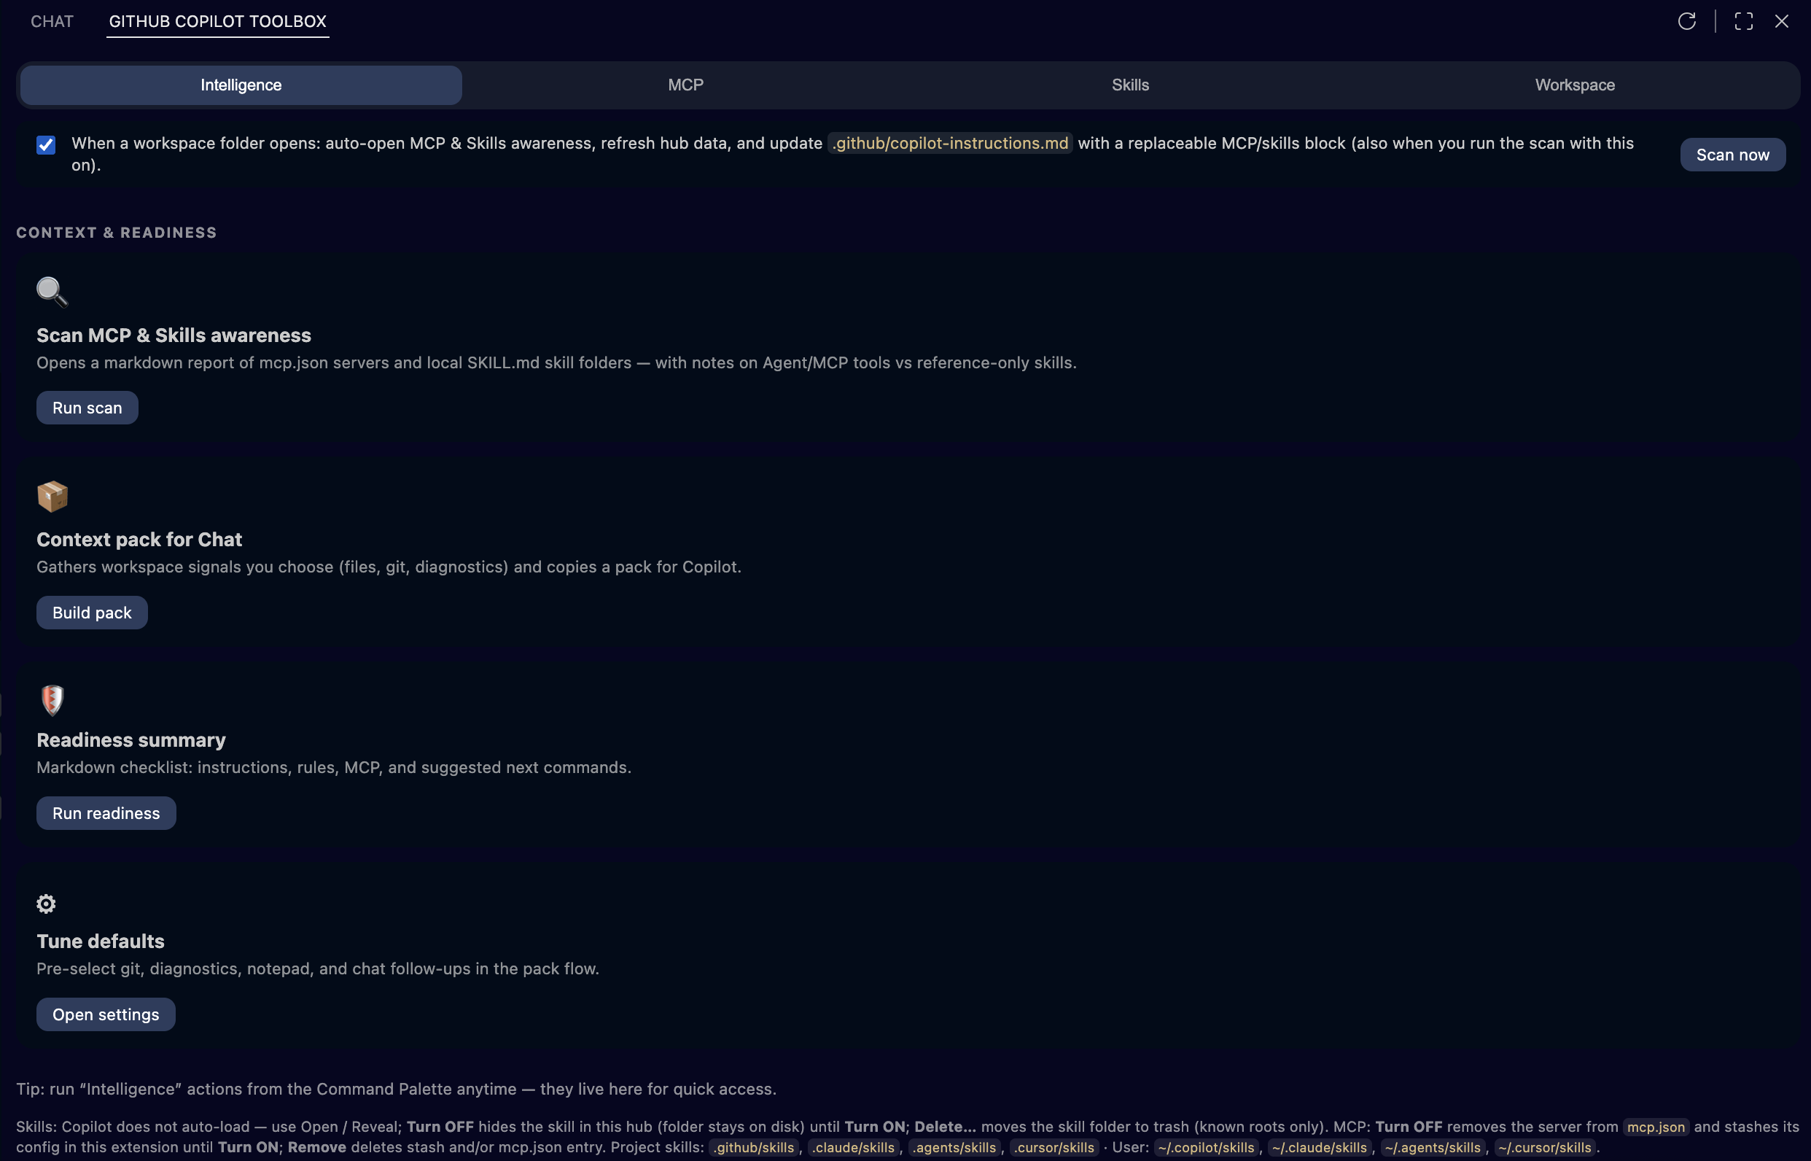
Task: Open the Skills tab
Action: click(x=1130, y=85)
